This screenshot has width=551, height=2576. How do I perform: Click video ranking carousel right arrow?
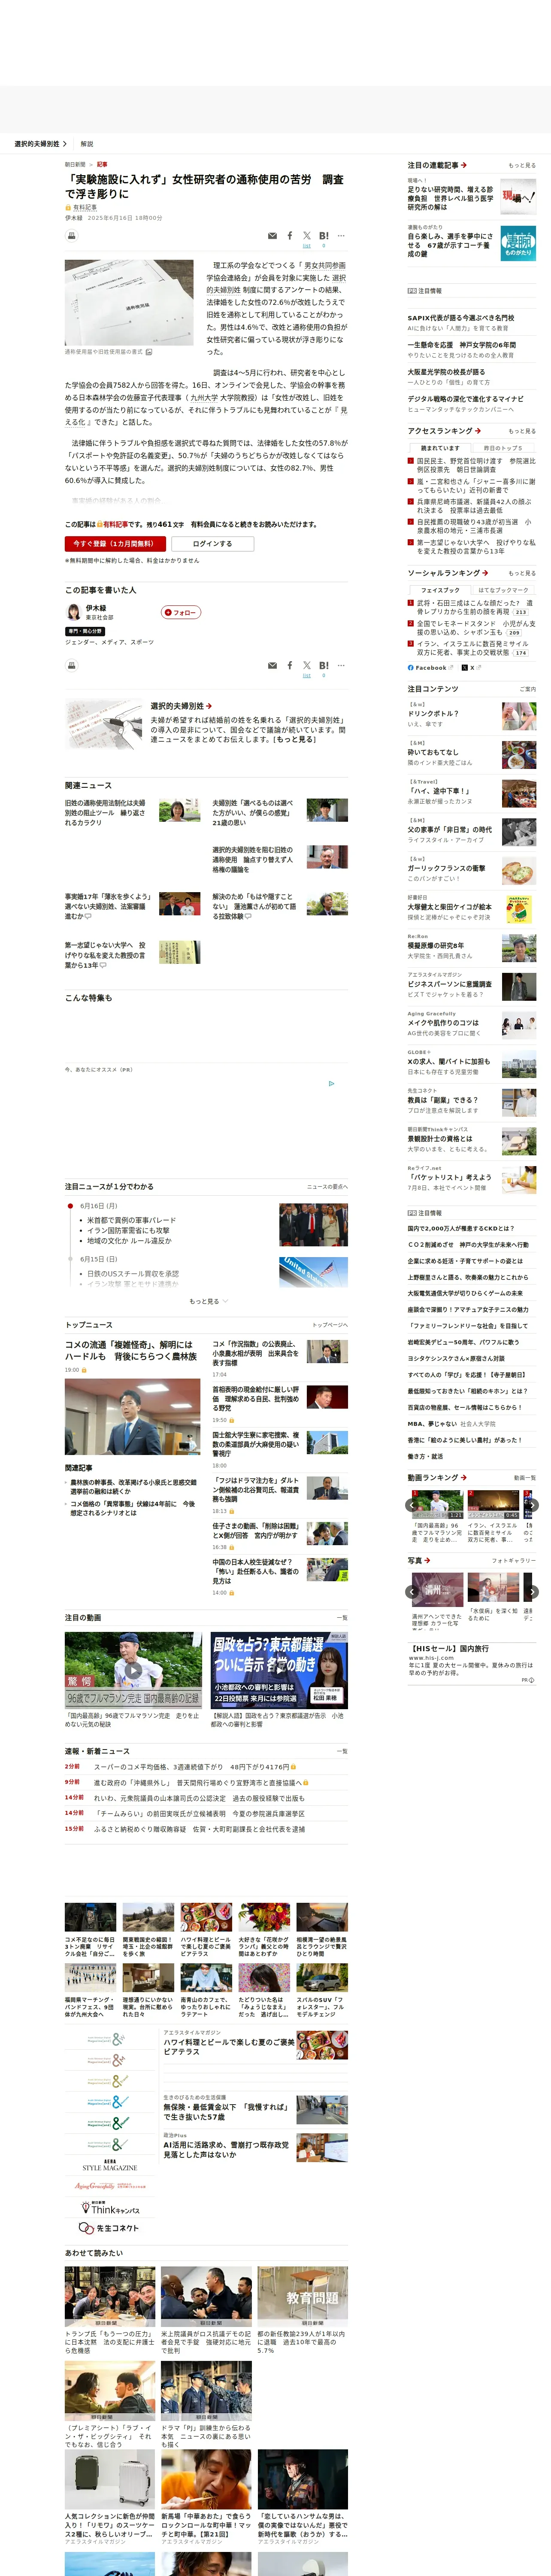pos(532,1504)
